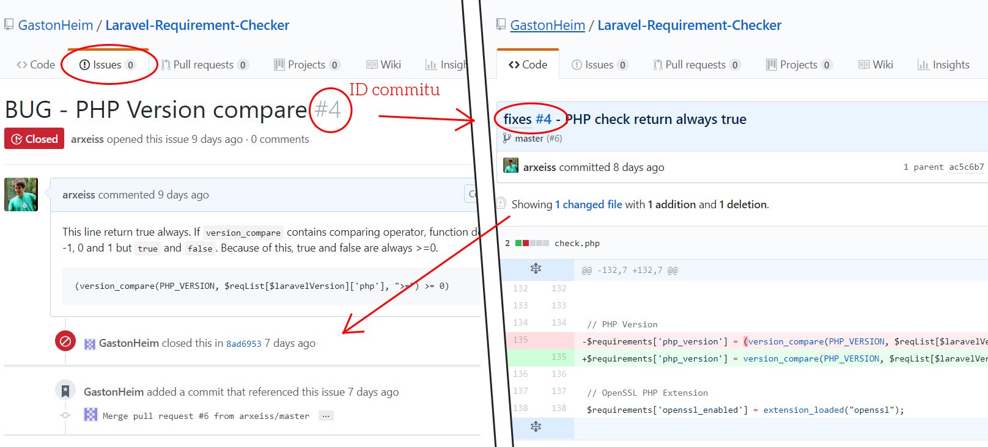Open Issues tab in right commit page

point(599,65)
